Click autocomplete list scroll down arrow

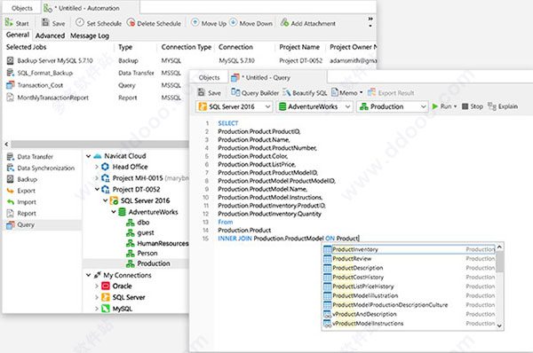coord(499,326)
